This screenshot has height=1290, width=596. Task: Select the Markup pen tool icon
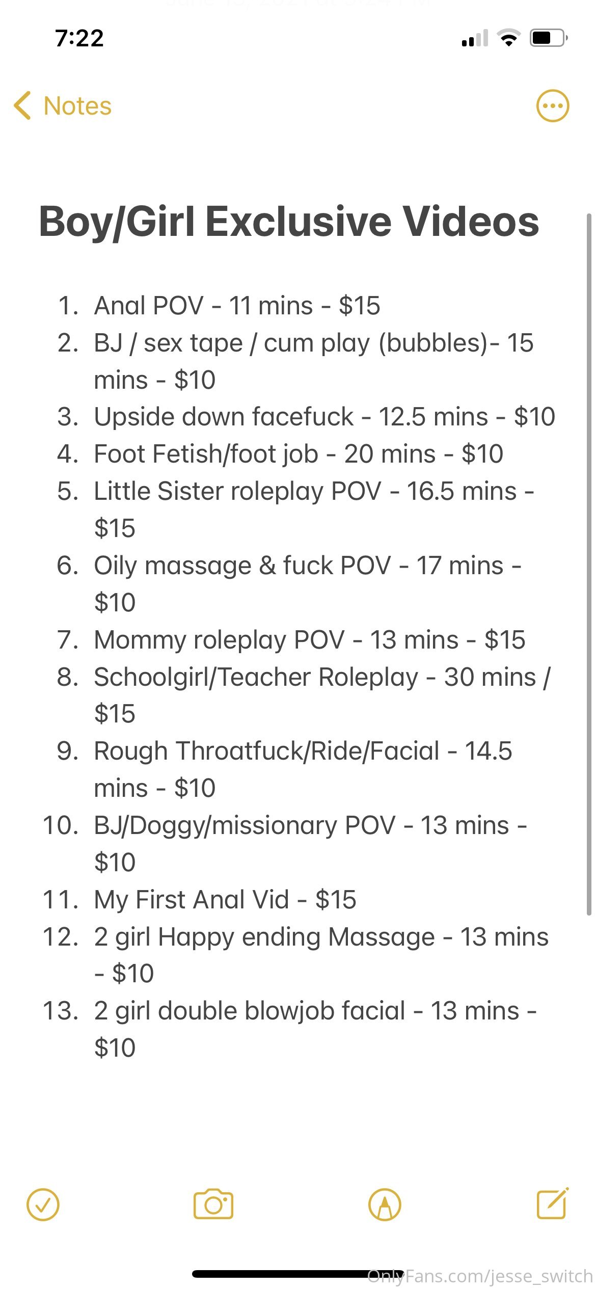pos(385,1205)
